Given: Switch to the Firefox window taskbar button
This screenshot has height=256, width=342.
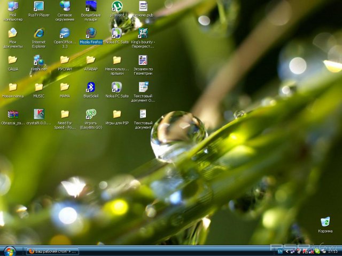Looking at the screenshot, I should click(53, 251).
